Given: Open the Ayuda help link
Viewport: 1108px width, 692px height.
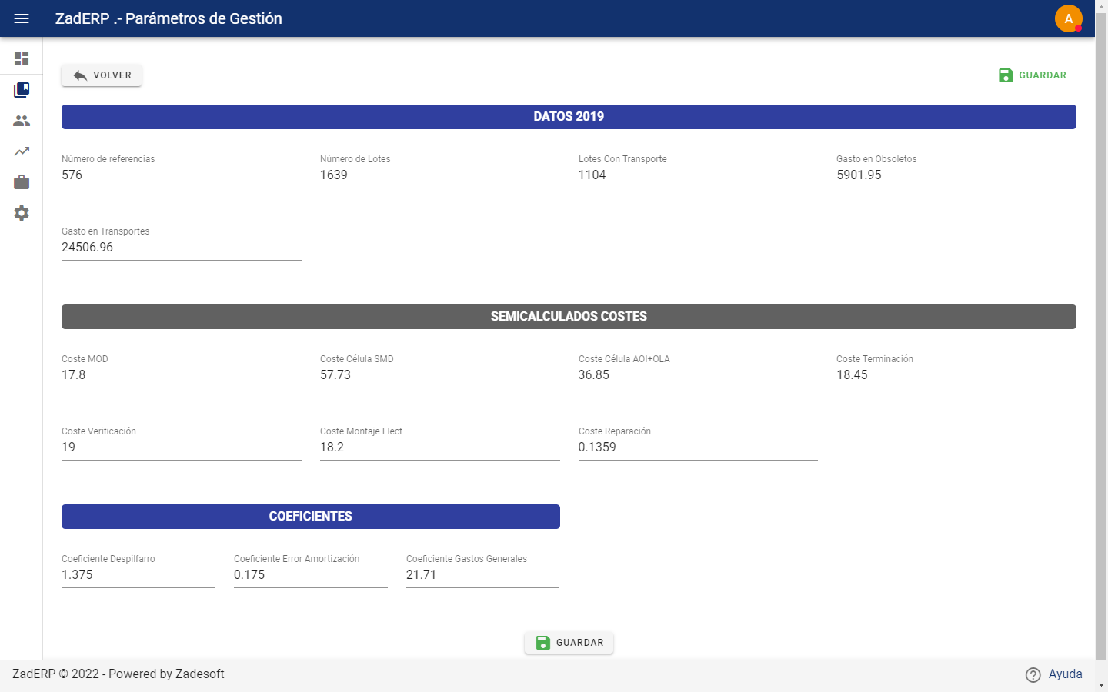Looking at the screenshot, I should [x=1065, y=674].
